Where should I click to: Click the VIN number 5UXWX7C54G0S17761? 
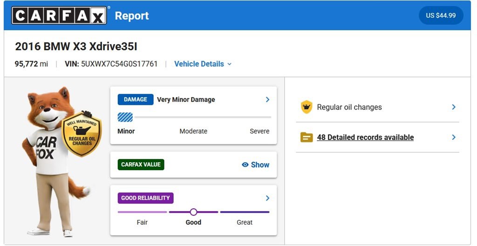(x=119, y=64)
